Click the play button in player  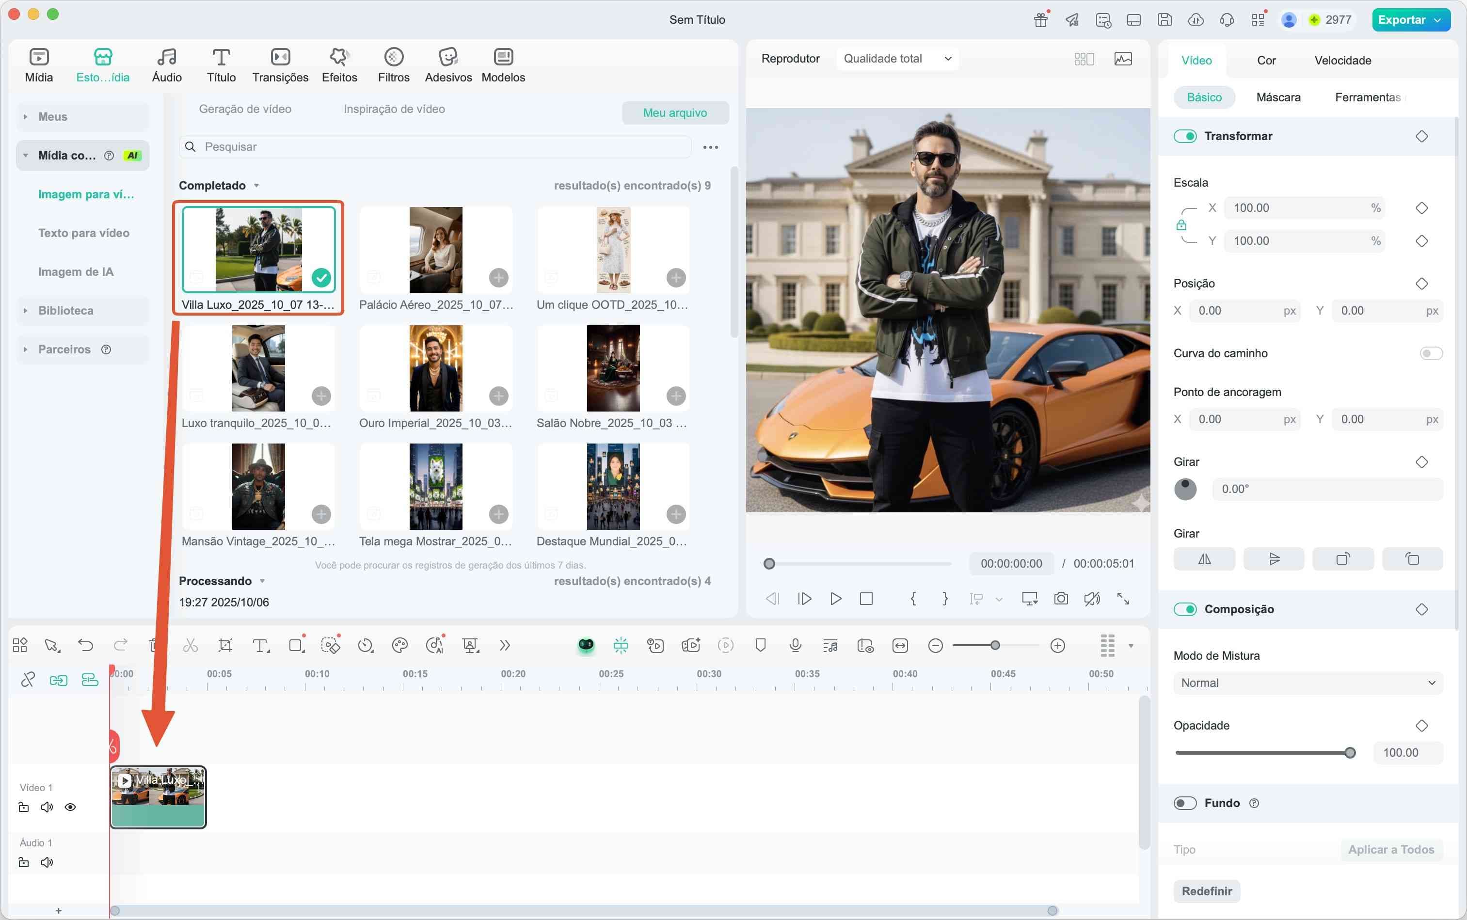pos(835,599)
